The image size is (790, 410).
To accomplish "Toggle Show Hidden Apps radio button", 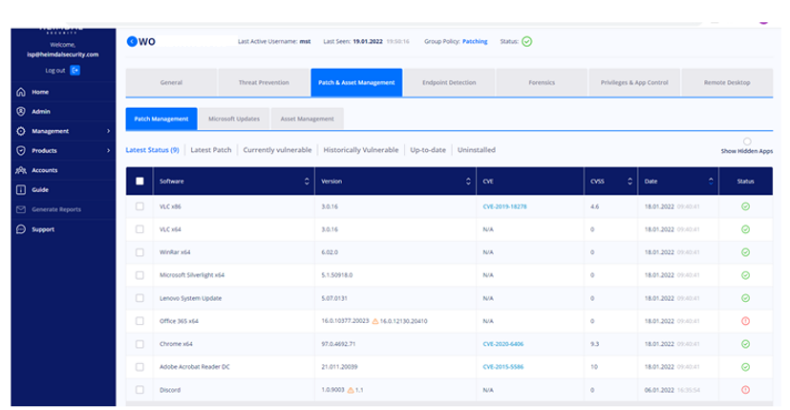I will pyautogui.click(x=747, y=141).
